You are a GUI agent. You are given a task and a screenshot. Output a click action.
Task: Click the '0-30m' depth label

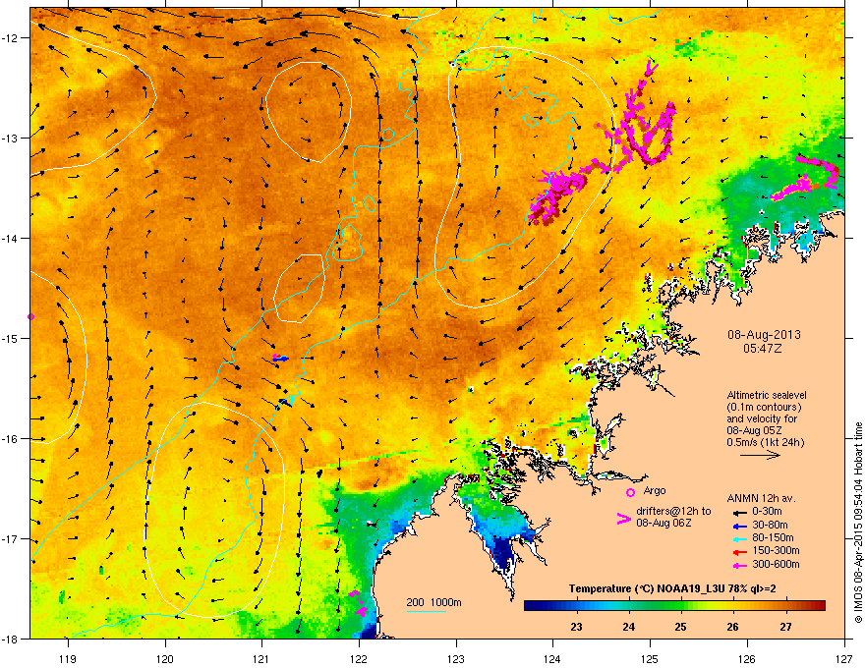click(x=767, y=512)
